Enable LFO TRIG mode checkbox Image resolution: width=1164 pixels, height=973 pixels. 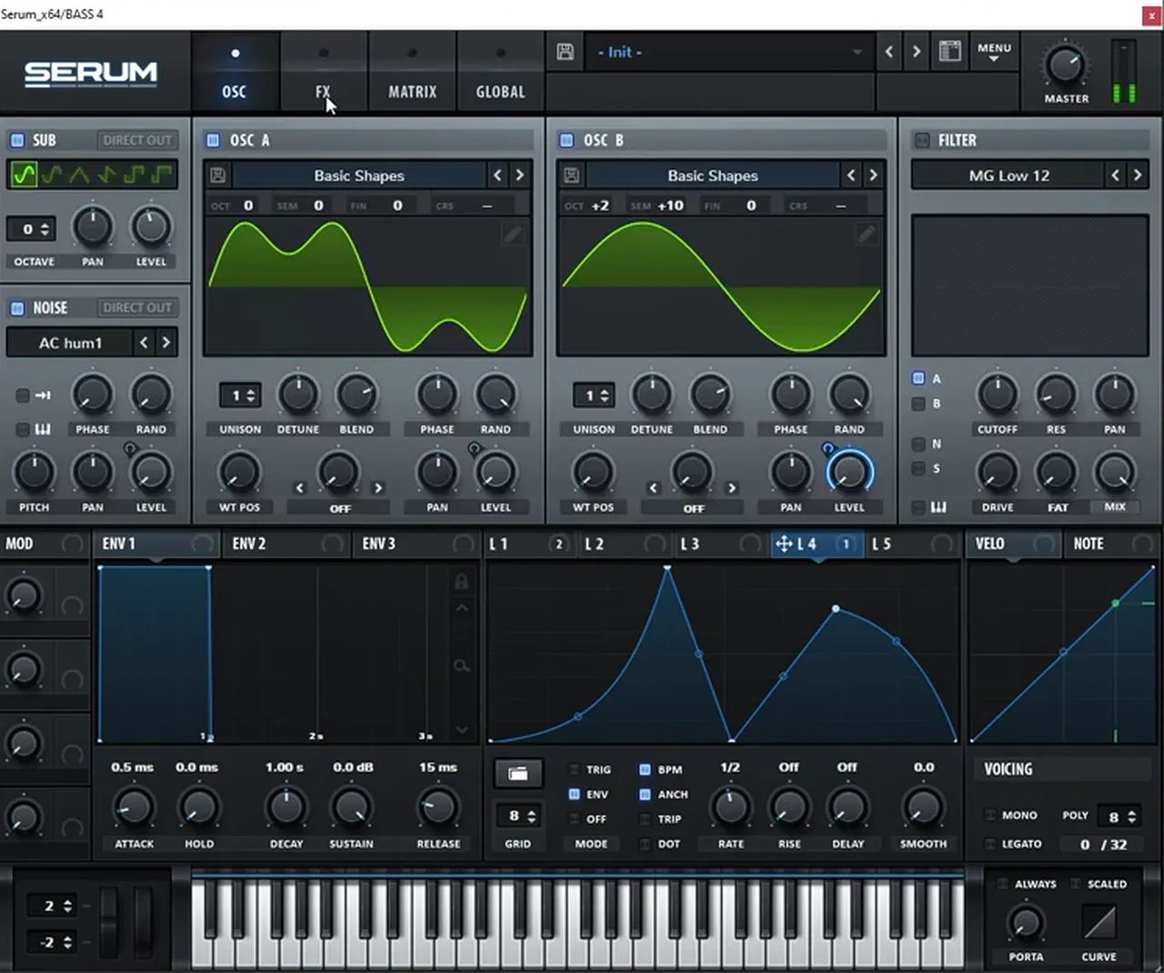tap(574, 769)
